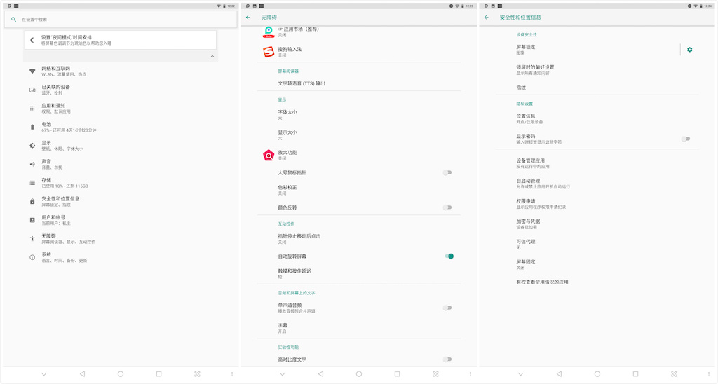
Task: Click back arrow in 无障碍 header
Action: [x=248, y=17]
